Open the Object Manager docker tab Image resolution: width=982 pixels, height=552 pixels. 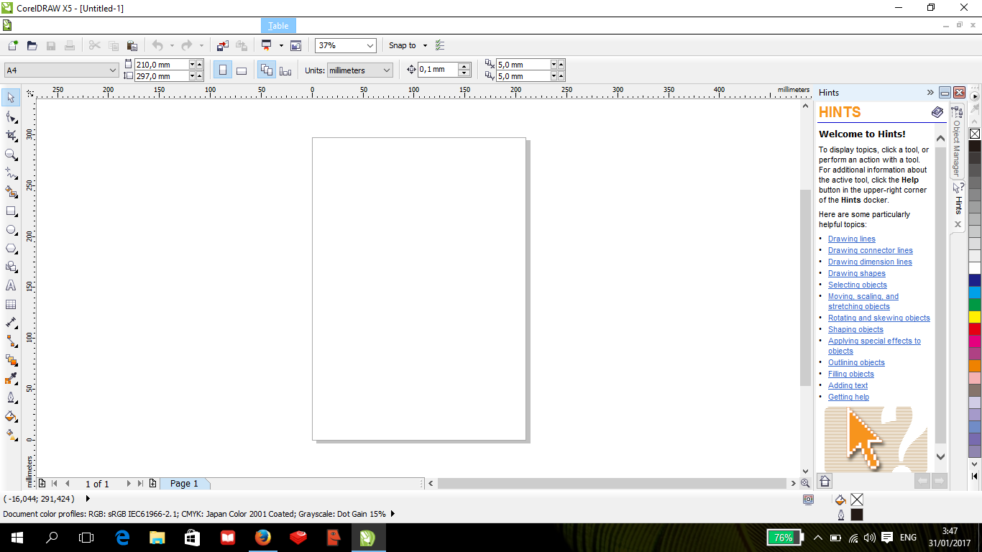[x=957, y=142]
